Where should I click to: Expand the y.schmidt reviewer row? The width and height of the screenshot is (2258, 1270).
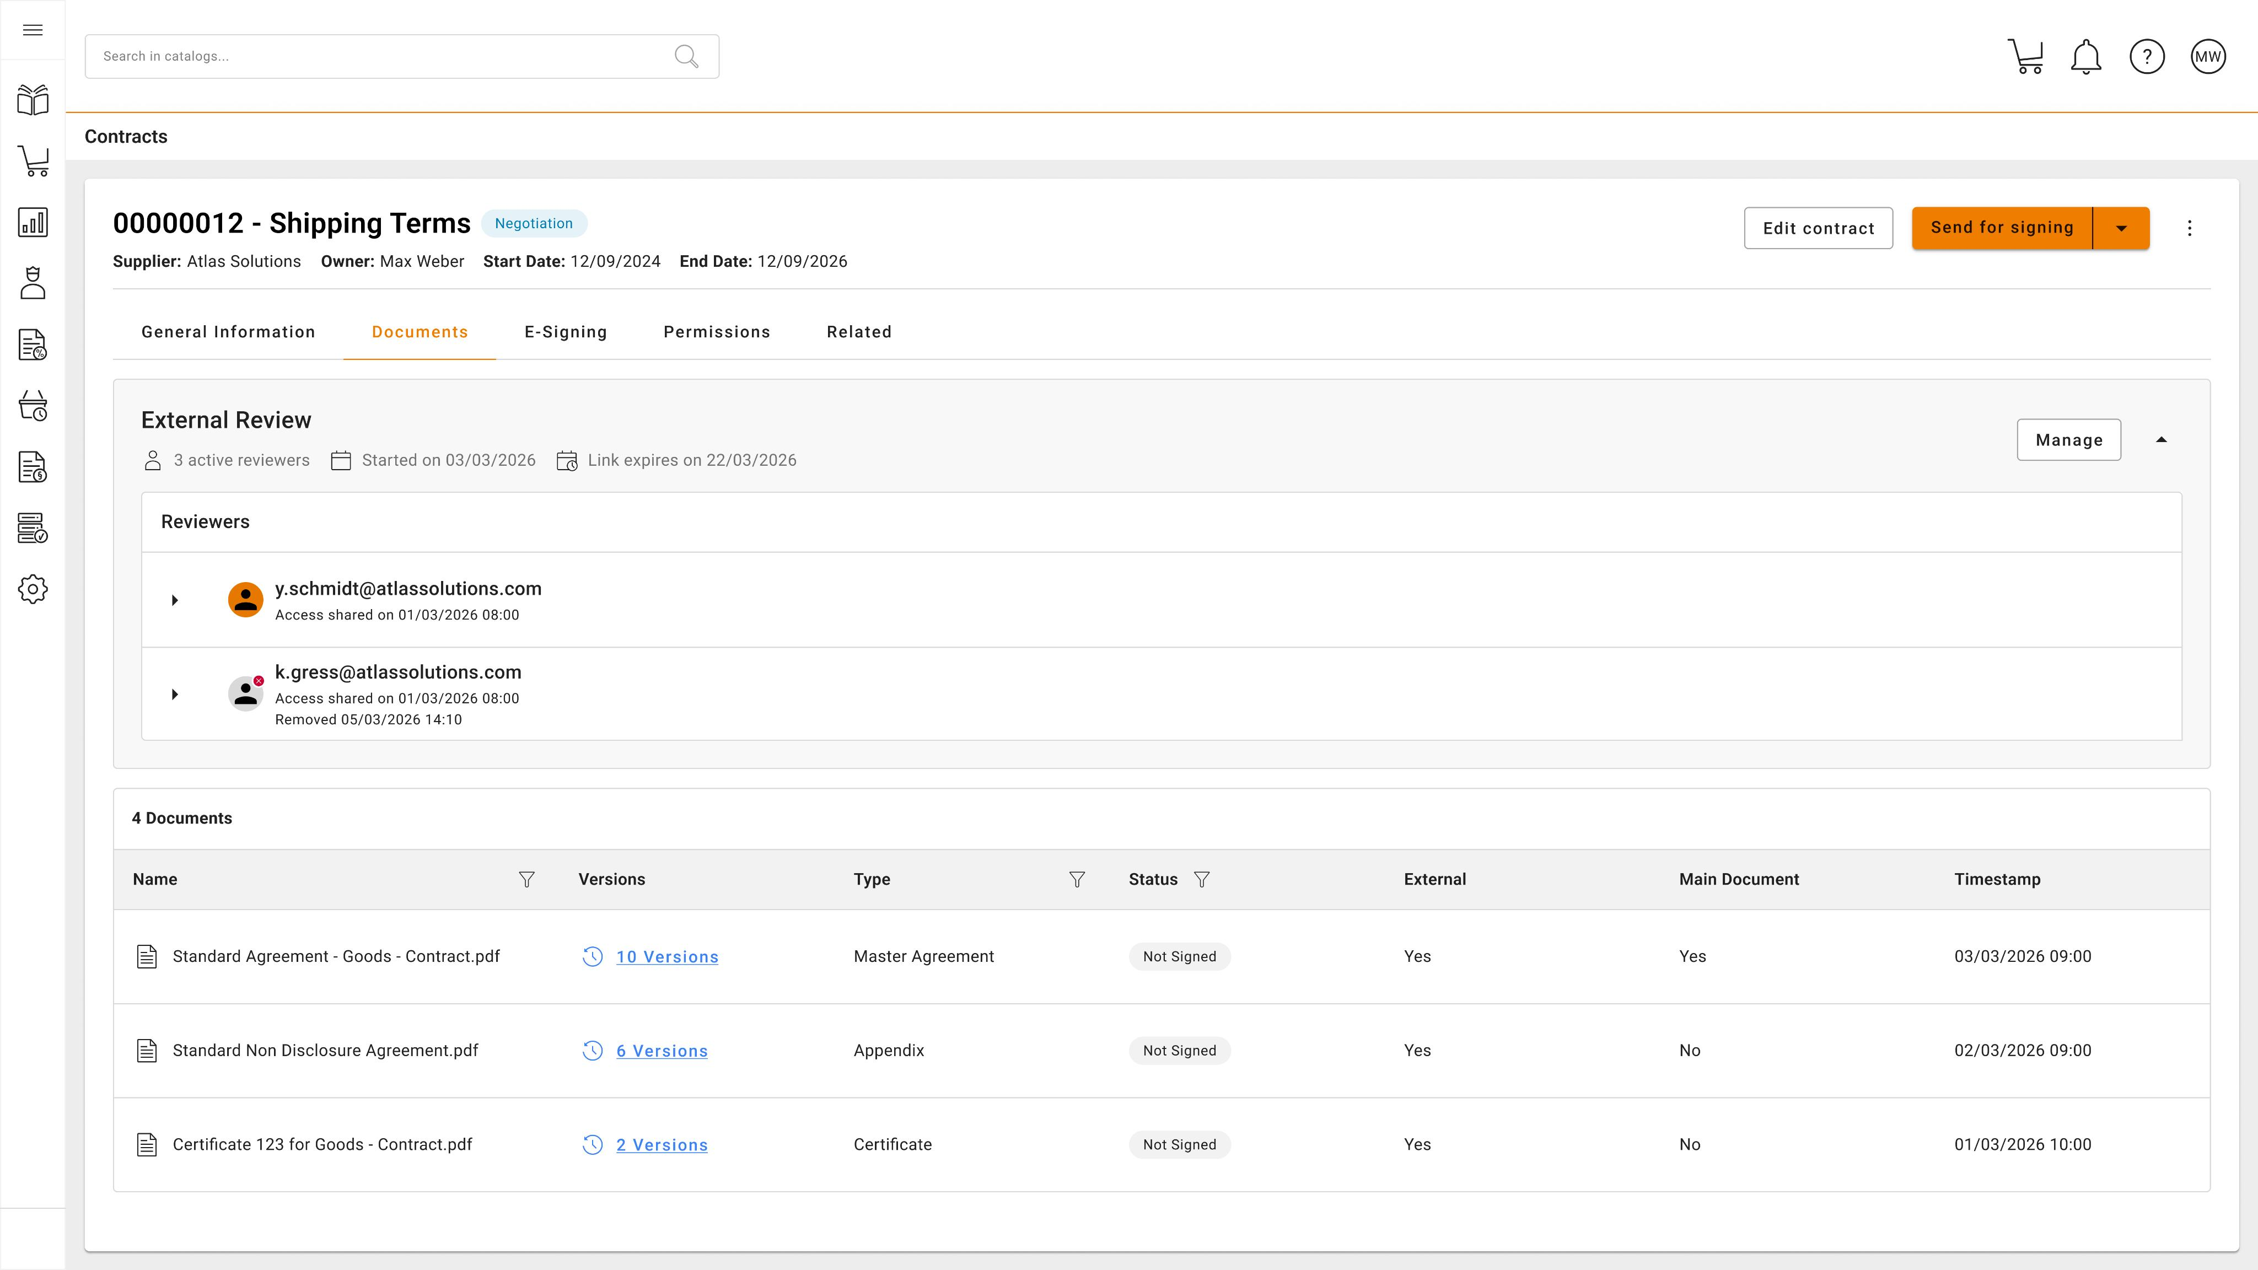pos(174,600)
